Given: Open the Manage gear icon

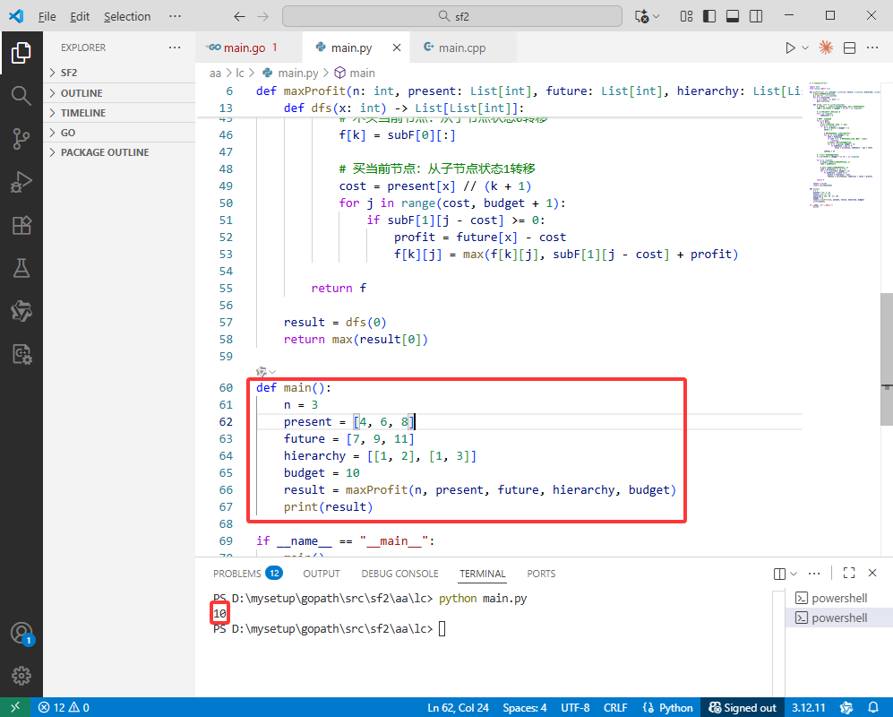Looking at the screenshot, I should tap(21, 676).
